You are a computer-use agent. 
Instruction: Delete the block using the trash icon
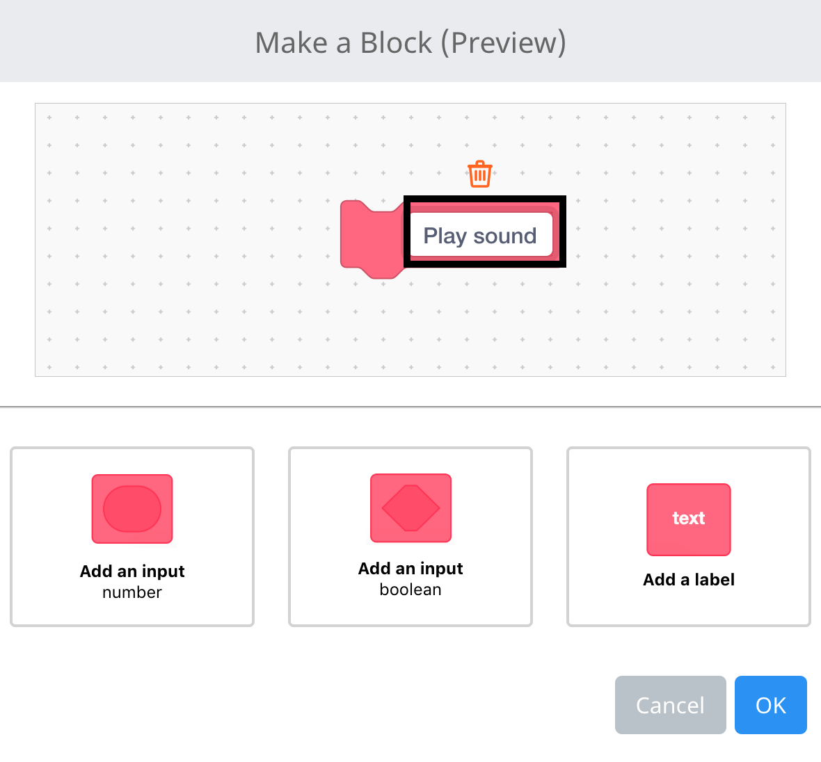pos(479,173)
